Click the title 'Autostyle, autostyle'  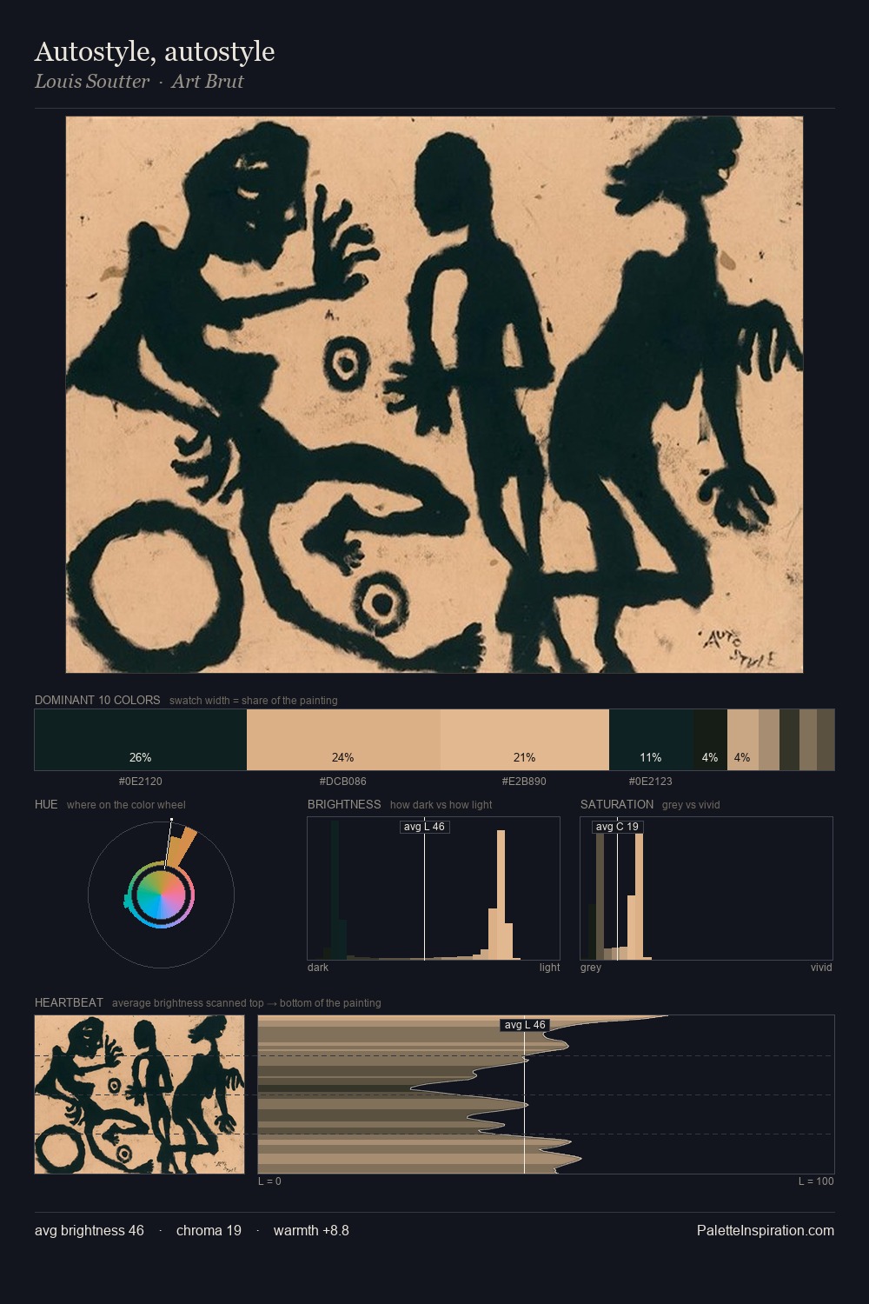pos(155,52)
